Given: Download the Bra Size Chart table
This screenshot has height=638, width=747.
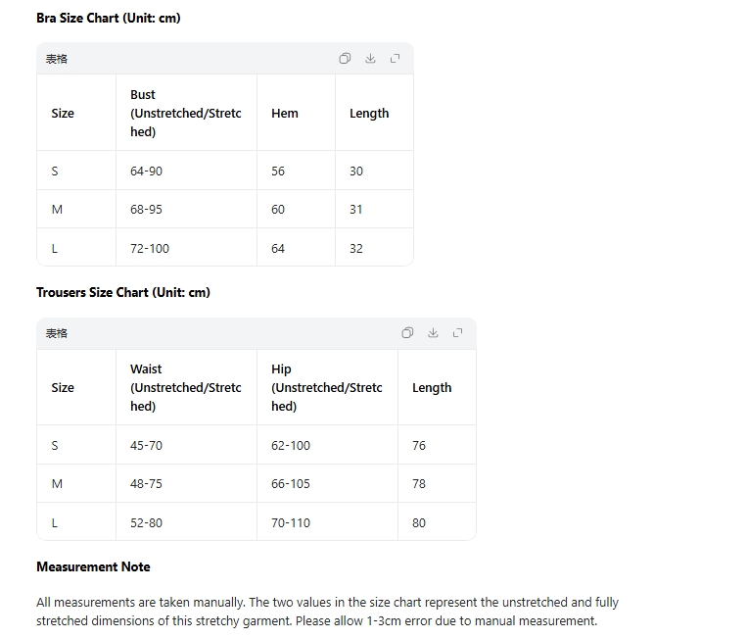Looking at the screenshot, I should click(370, 59).
